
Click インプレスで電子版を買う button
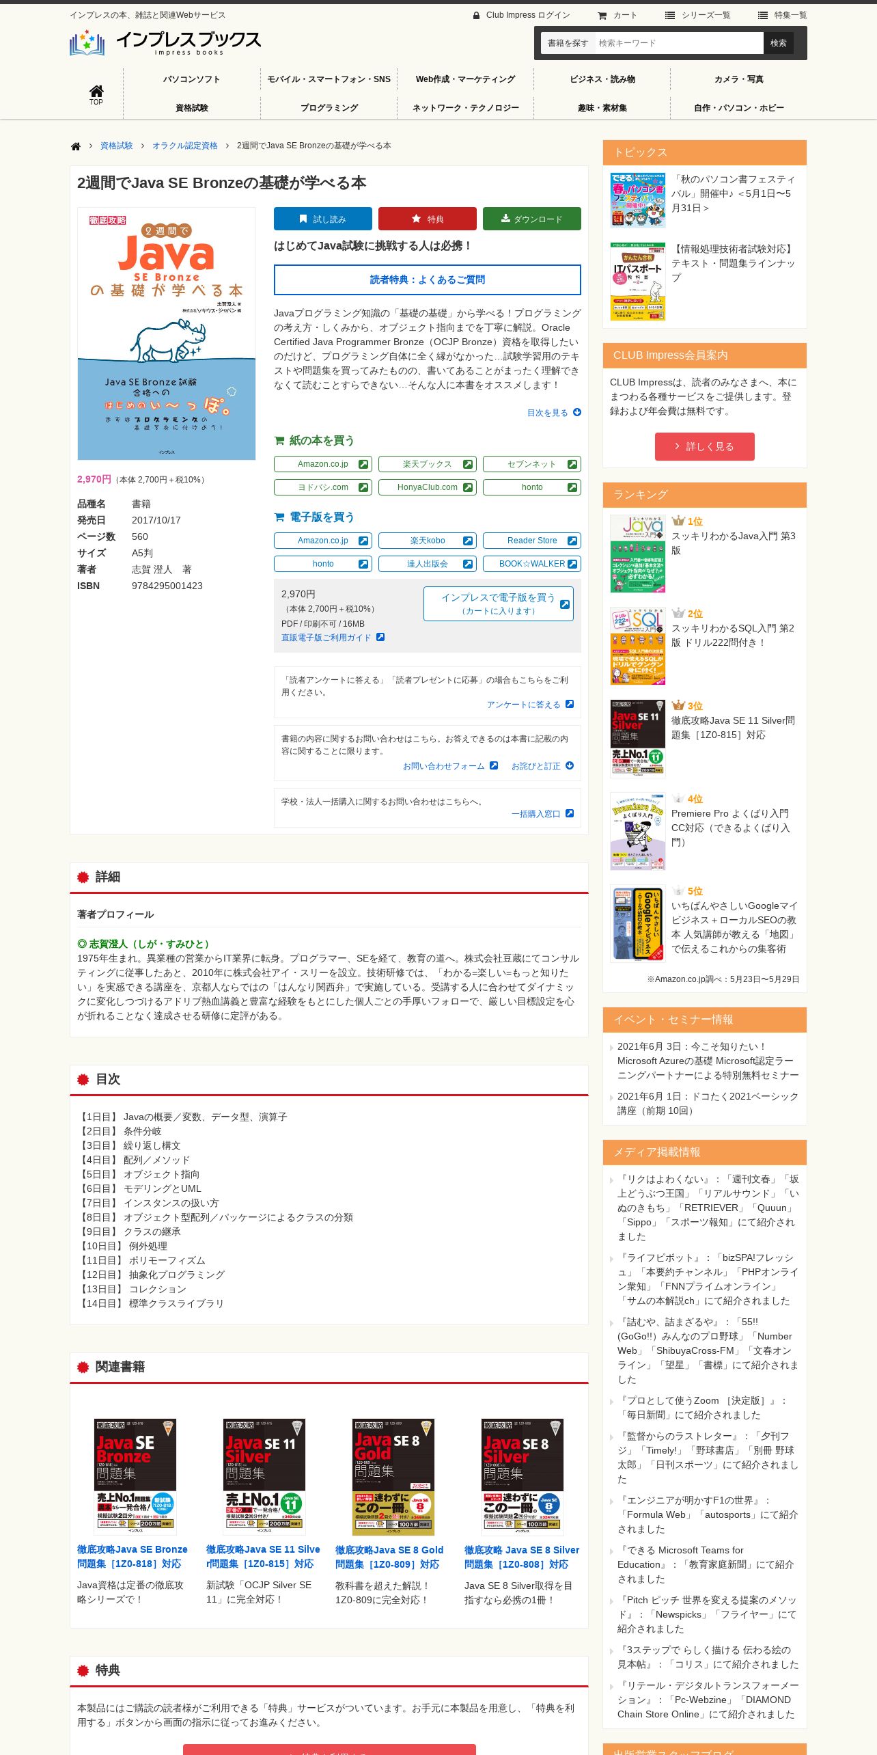coord(499,604)
